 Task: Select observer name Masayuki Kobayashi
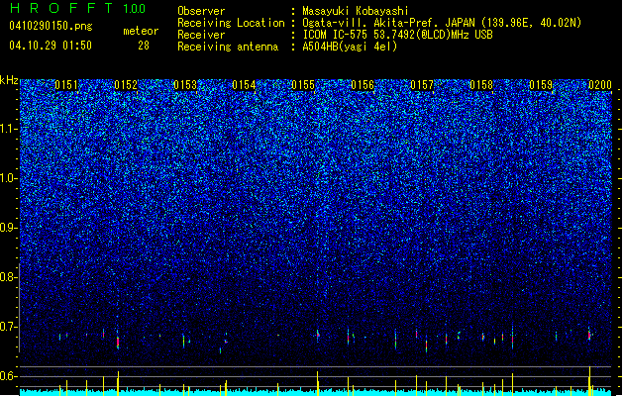[356, 11]
